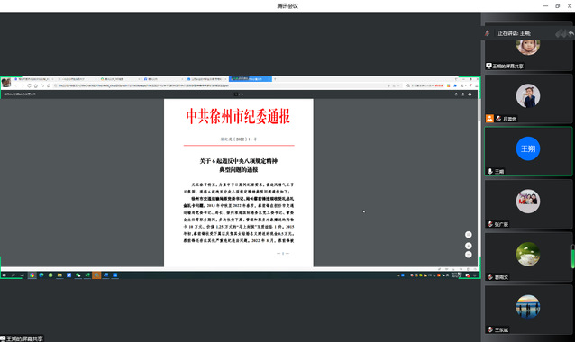575x342 pixels.
Task: Click the PDF viewer download icon
Action: pos(462,94)
